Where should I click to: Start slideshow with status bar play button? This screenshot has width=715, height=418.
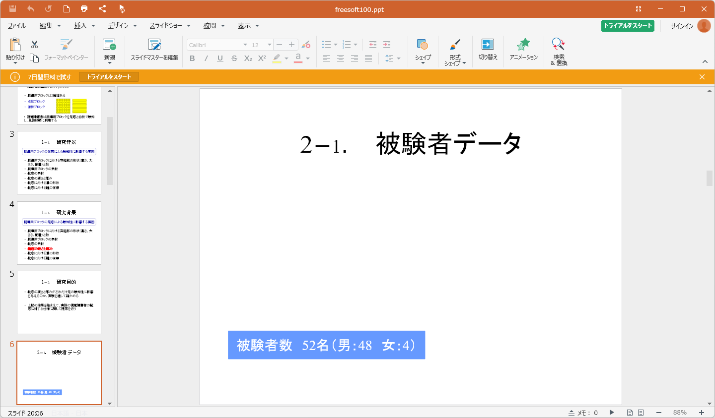click(612, 413)
